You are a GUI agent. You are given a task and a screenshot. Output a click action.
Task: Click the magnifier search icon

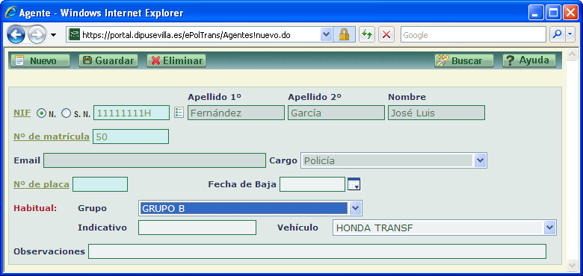(557, 35)
